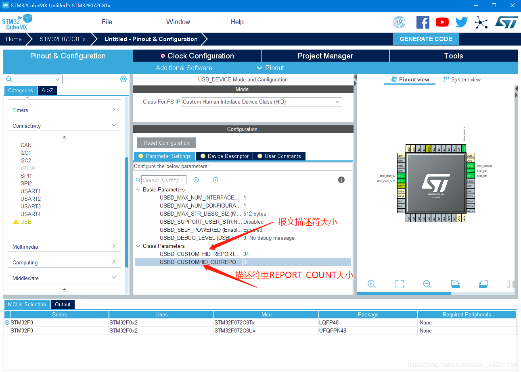
Task: Zoom in on the pinout view
Action: tap(372, 284)
